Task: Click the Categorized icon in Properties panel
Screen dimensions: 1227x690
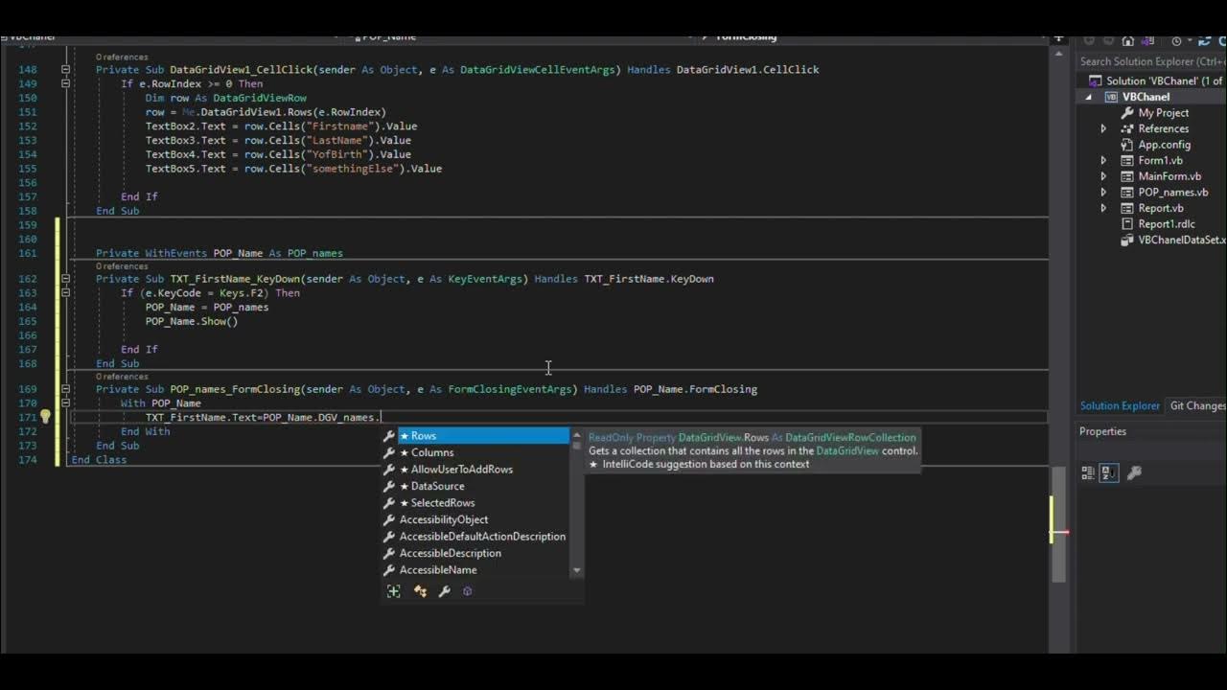Action: [1088, 472]
